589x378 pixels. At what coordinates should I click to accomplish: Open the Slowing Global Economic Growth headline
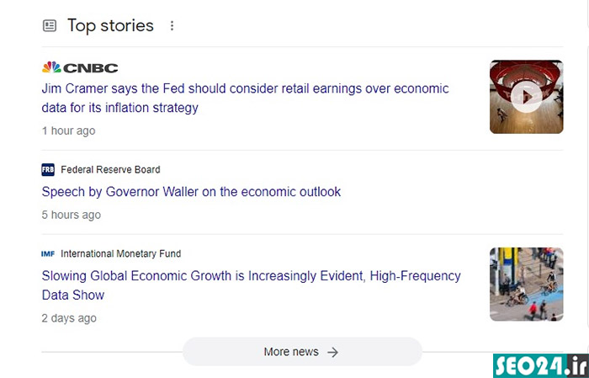tap(252, 285)
